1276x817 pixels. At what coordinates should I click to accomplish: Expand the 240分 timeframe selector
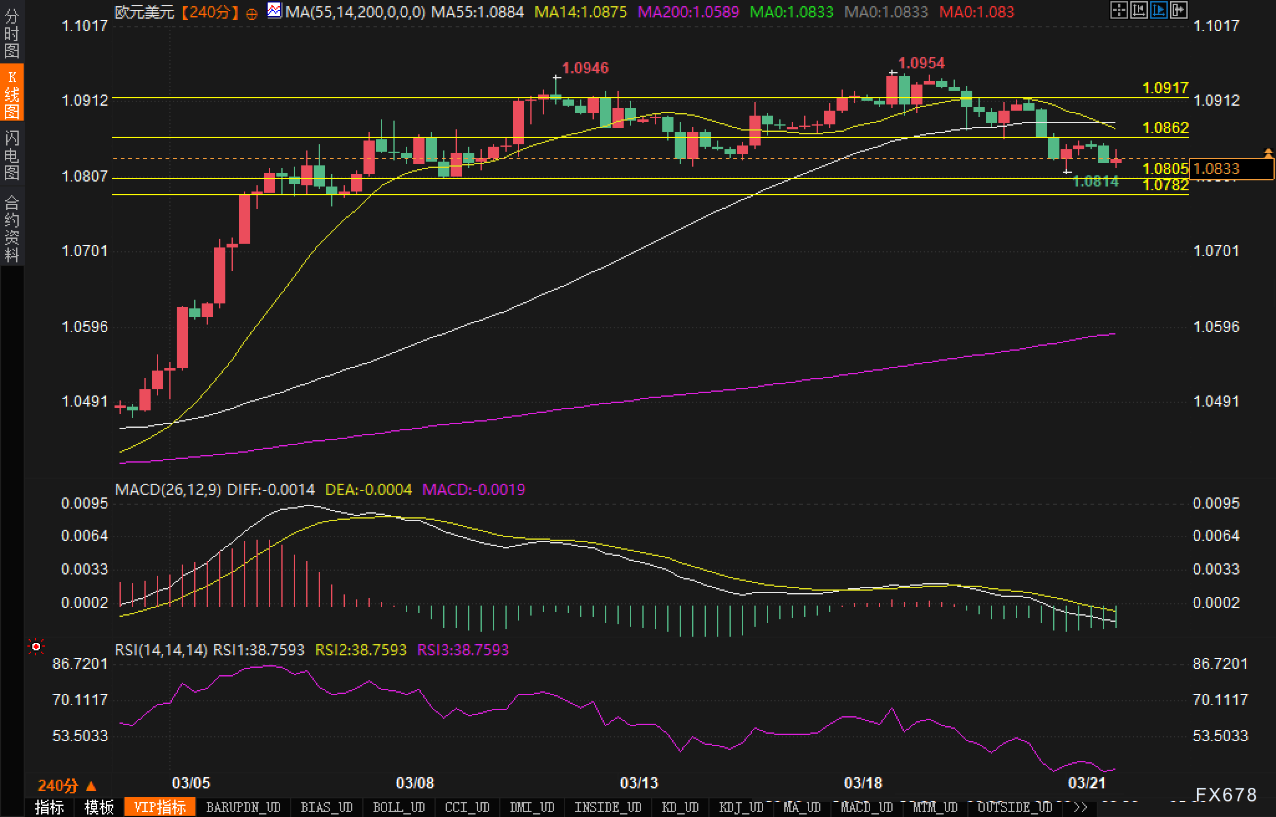(x=67, y=785)
